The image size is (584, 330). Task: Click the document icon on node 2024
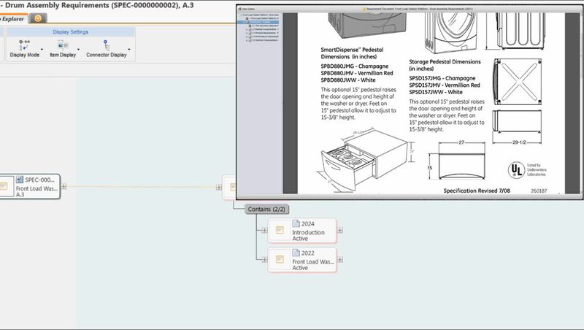pyautogui.click(x=296, y=223)
